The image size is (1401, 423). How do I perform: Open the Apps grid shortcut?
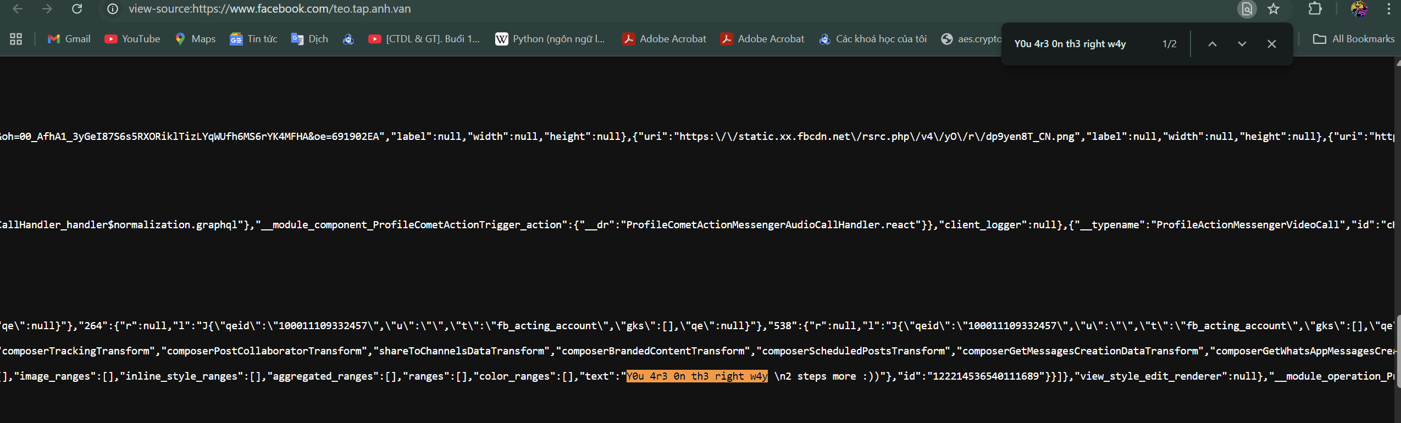click(x=16, y=39)
